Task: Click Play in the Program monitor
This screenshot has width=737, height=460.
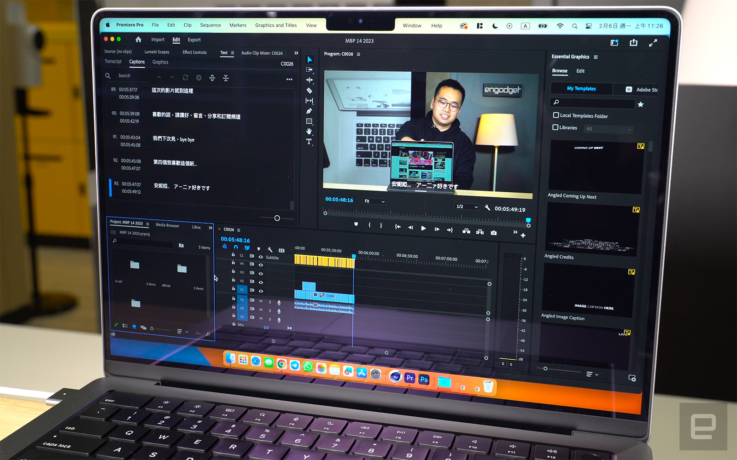Action: click(x=423, y=228)
